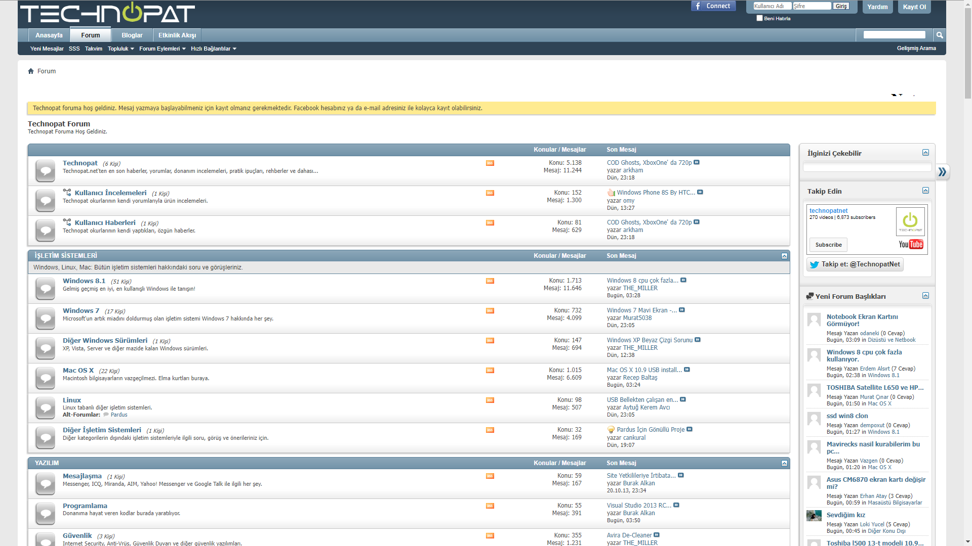Click the home icon beside Forum breadcrumb
The height and width of the screenshot is (546, 972).
coord(31,71)
